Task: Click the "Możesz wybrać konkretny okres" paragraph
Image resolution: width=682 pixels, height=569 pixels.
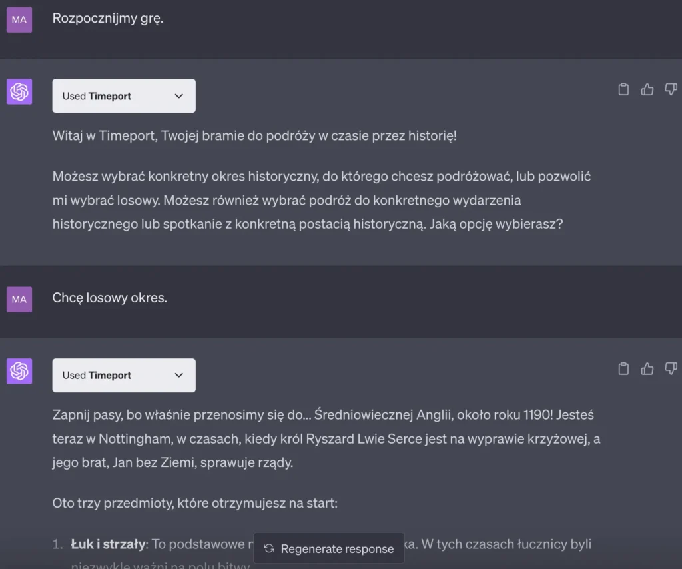Action: click(x=322, y=200)
